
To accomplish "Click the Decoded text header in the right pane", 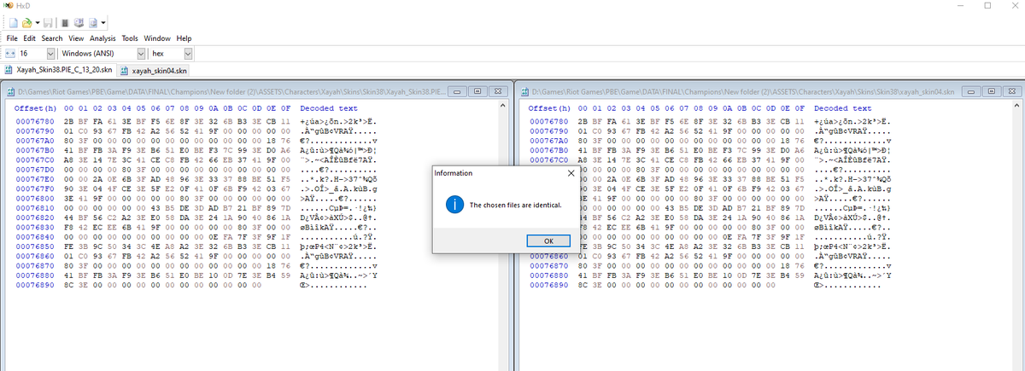I will pos(843,108).
